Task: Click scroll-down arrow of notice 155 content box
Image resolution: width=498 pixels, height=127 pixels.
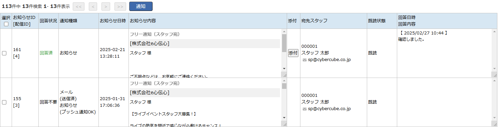Action: 284,117
